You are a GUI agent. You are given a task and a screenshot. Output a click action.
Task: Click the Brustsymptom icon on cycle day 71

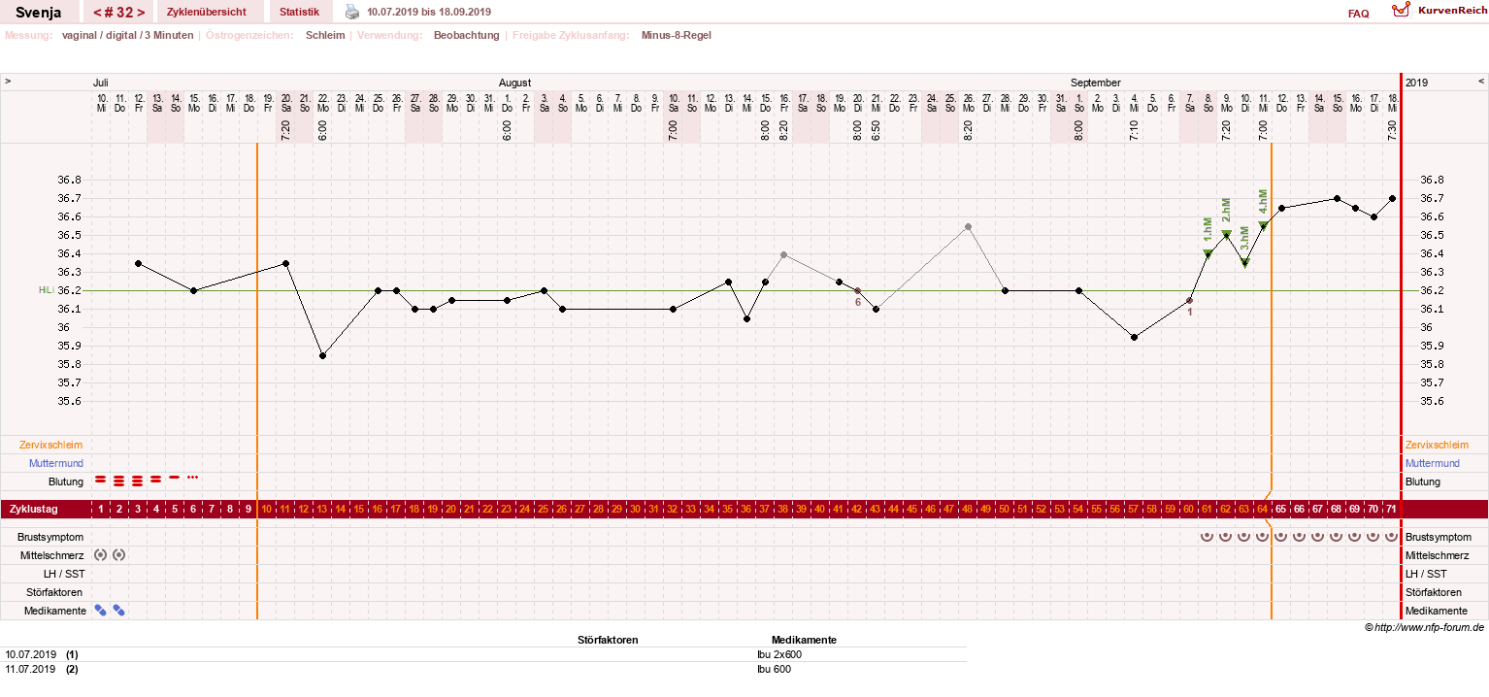coord(1392,536)
